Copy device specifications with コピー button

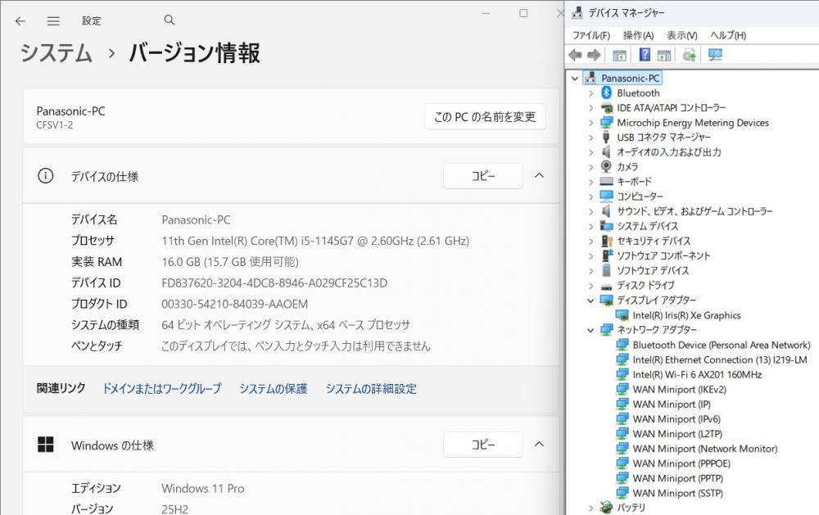click(482, 176)
